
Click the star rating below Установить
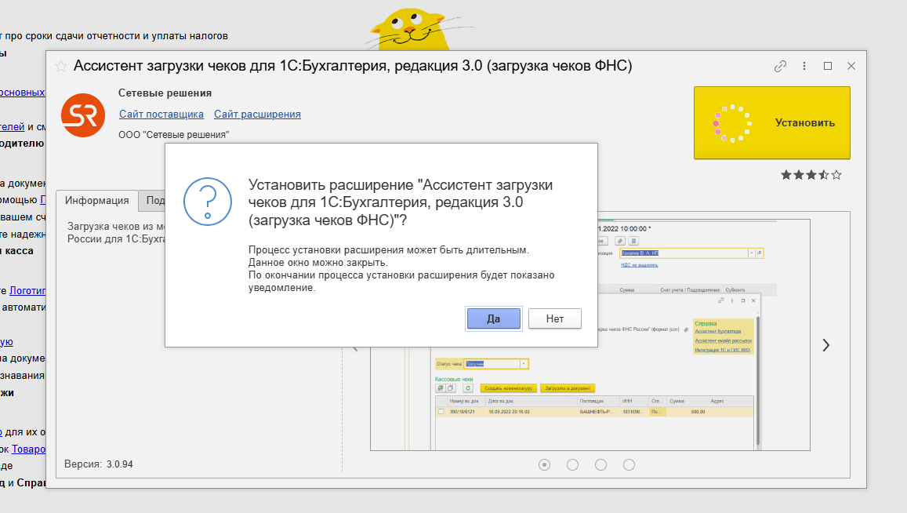tap(811, 175)
